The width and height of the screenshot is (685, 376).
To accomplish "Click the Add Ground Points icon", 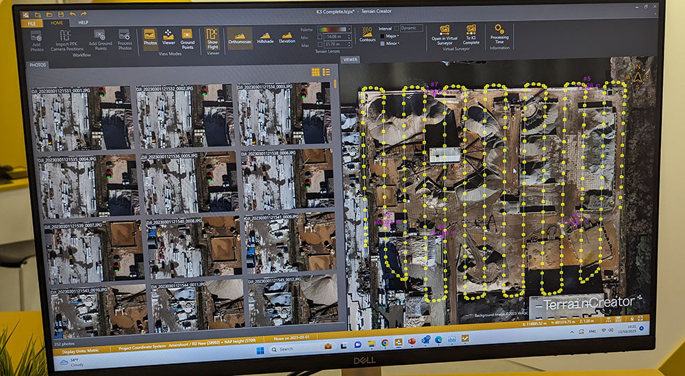I will 99,35.
